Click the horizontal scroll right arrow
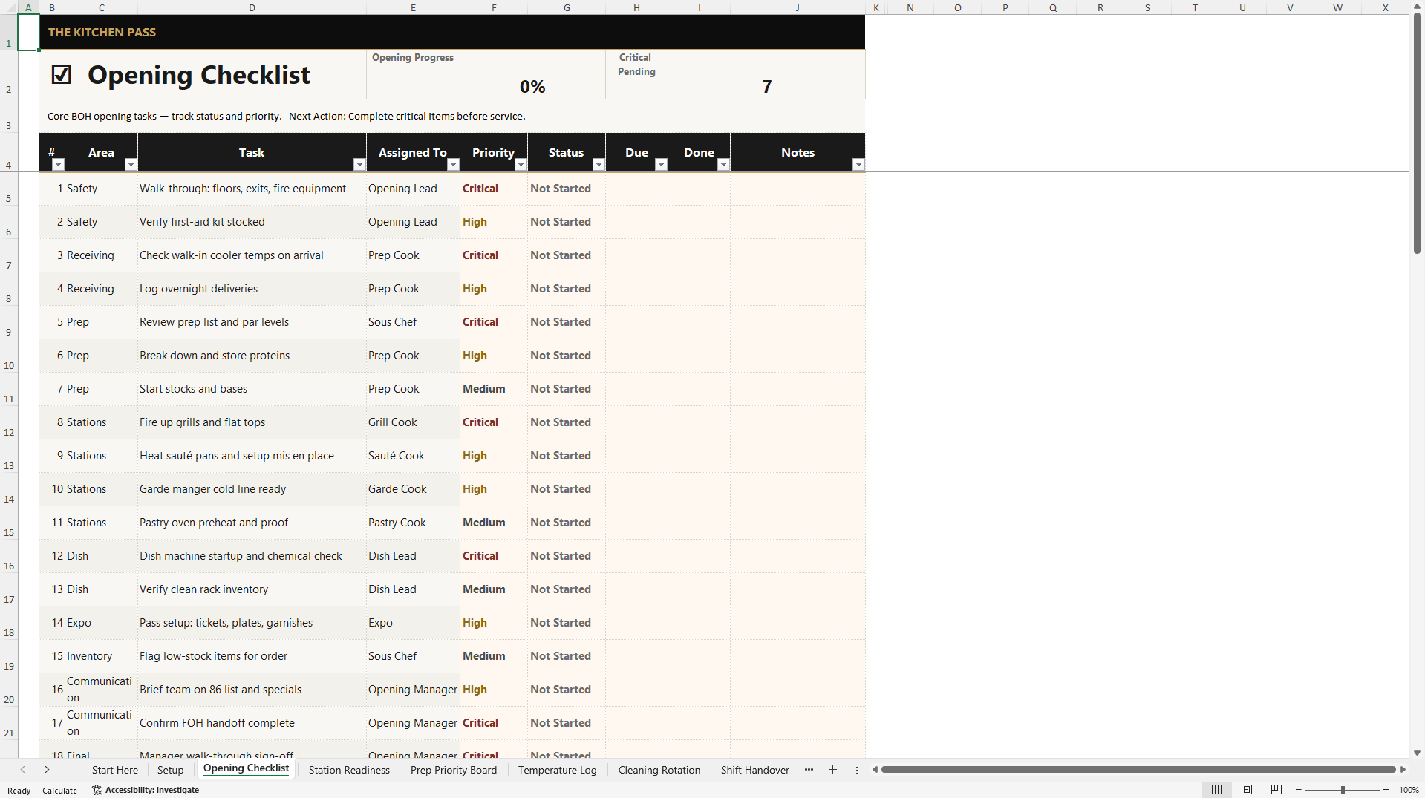 click(x=1403, y=770)
